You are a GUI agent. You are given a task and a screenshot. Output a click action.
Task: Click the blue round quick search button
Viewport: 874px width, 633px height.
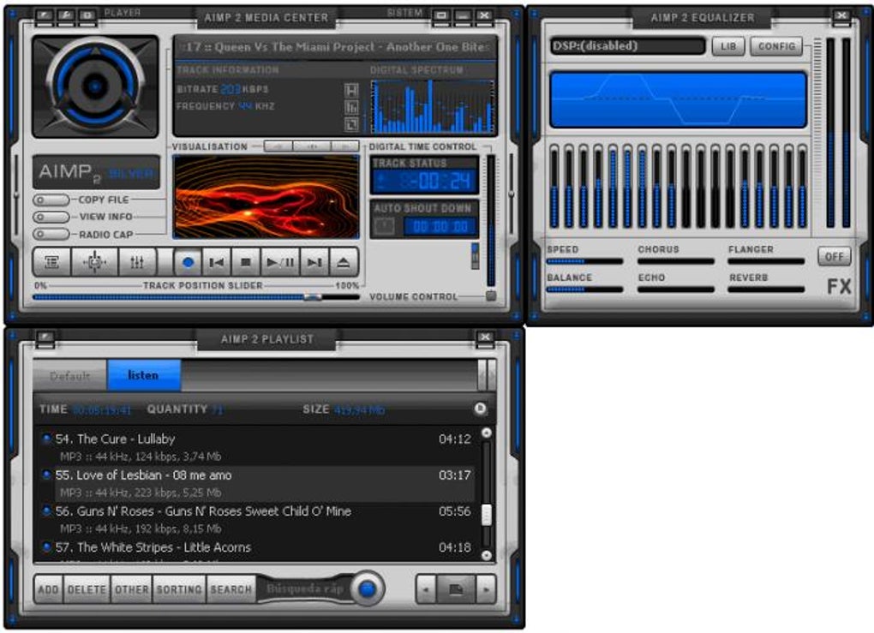(368, 588)
